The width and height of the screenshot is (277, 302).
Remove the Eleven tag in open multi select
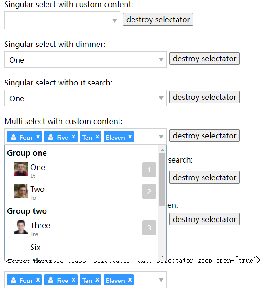[x=130, y=137]
